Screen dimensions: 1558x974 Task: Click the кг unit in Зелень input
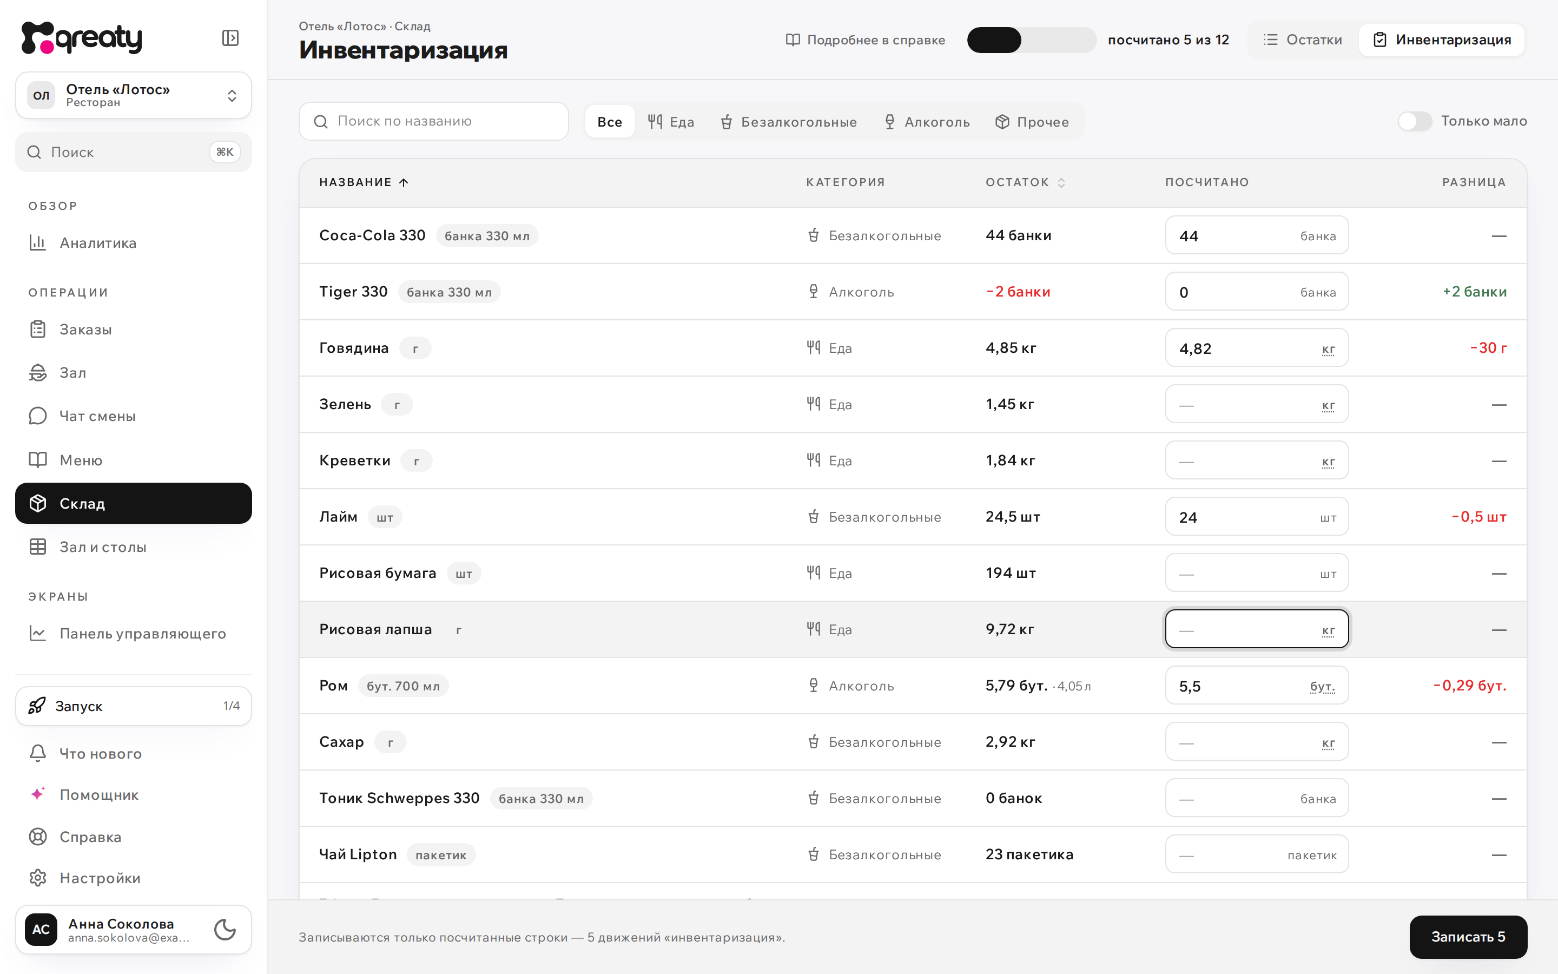tap(1328, 405)
